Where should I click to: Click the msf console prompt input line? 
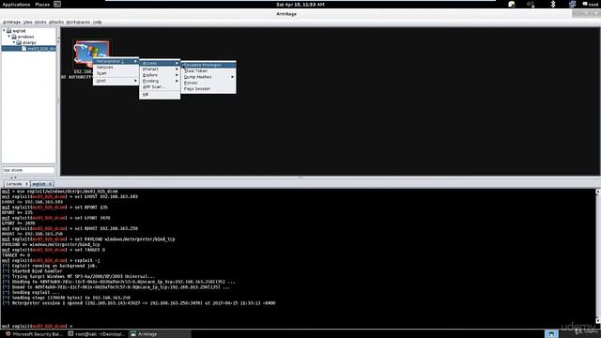click(x=299, y=326)
